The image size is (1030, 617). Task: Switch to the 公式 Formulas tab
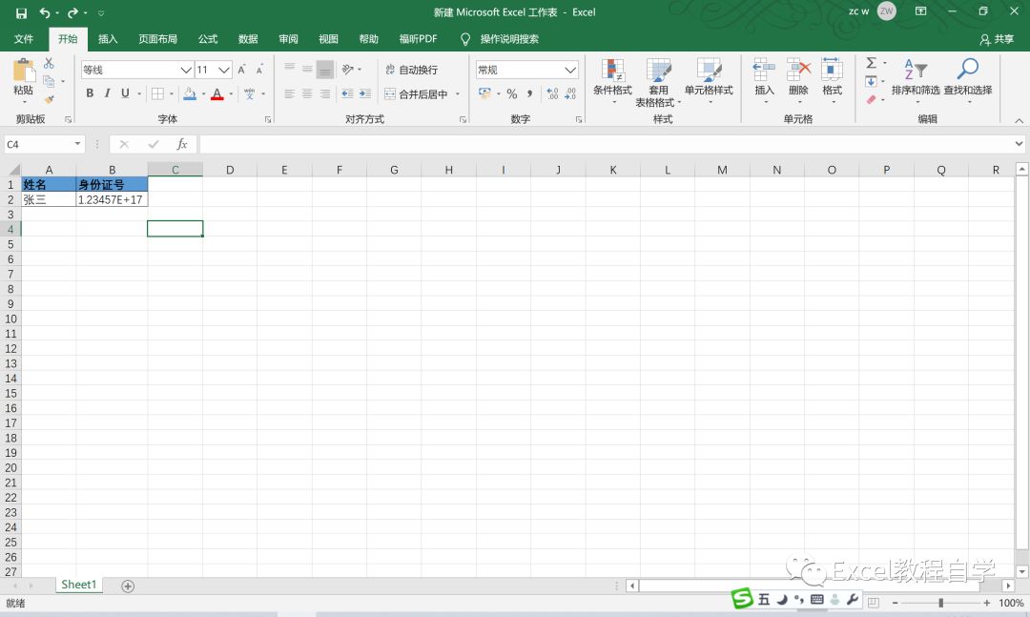click(x=208, y=39)
